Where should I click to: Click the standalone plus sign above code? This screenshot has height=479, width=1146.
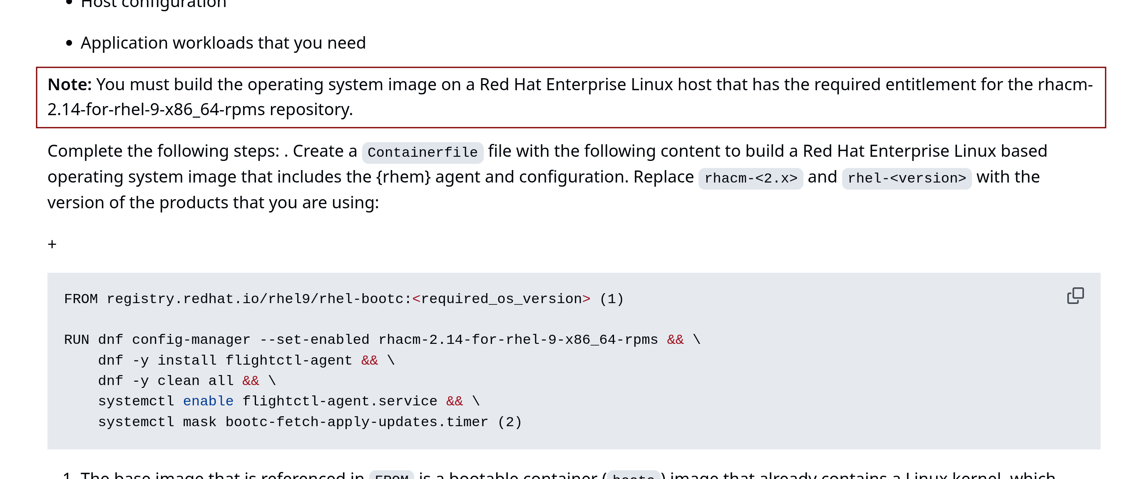[52, 244]
